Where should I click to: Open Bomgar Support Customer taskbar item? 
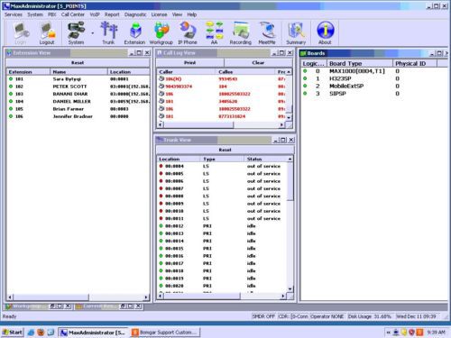(166, 333)
